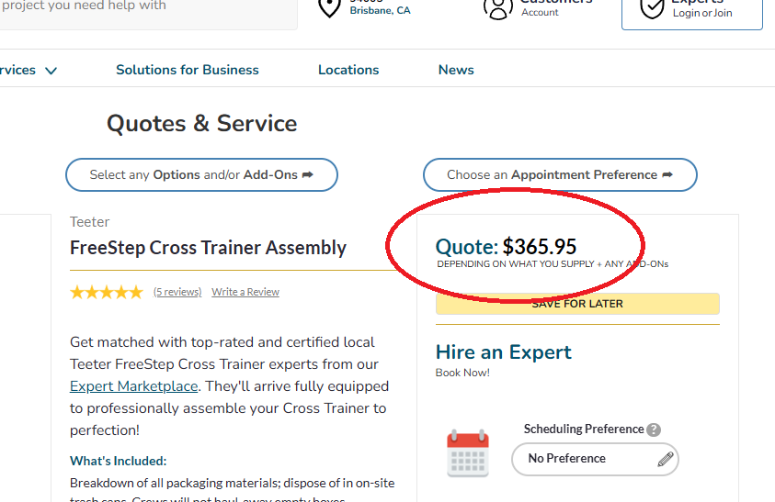Click the Customers account person icon

(x=497, y=7)
